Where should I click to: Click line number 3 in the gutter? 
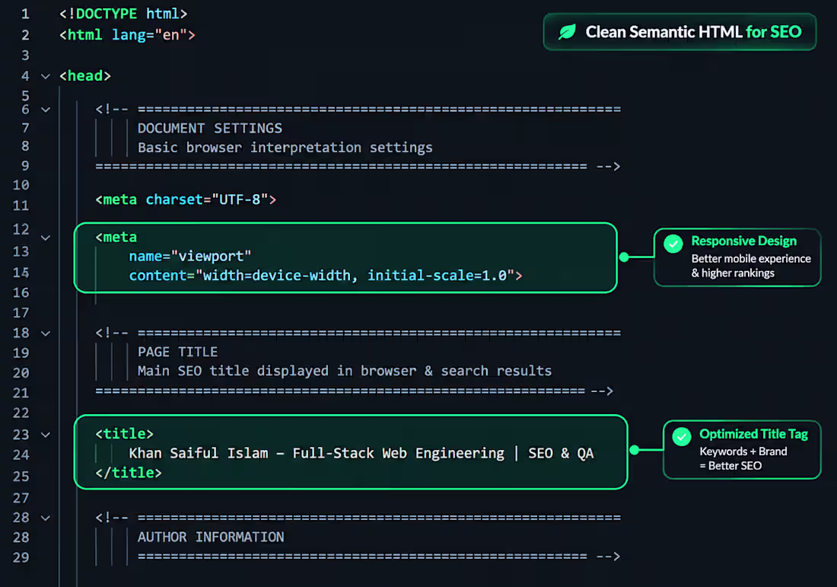click(x=25, y=56)
